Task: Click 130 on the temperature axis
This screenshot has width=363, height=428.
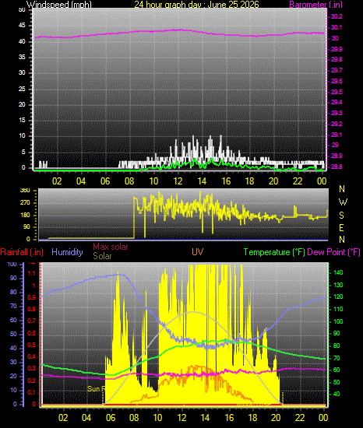Action: 338,286
